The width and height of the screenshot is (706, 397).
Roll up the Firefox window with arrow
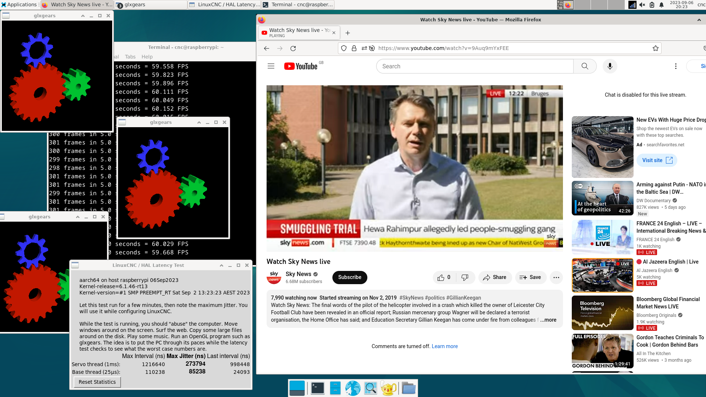699,20
